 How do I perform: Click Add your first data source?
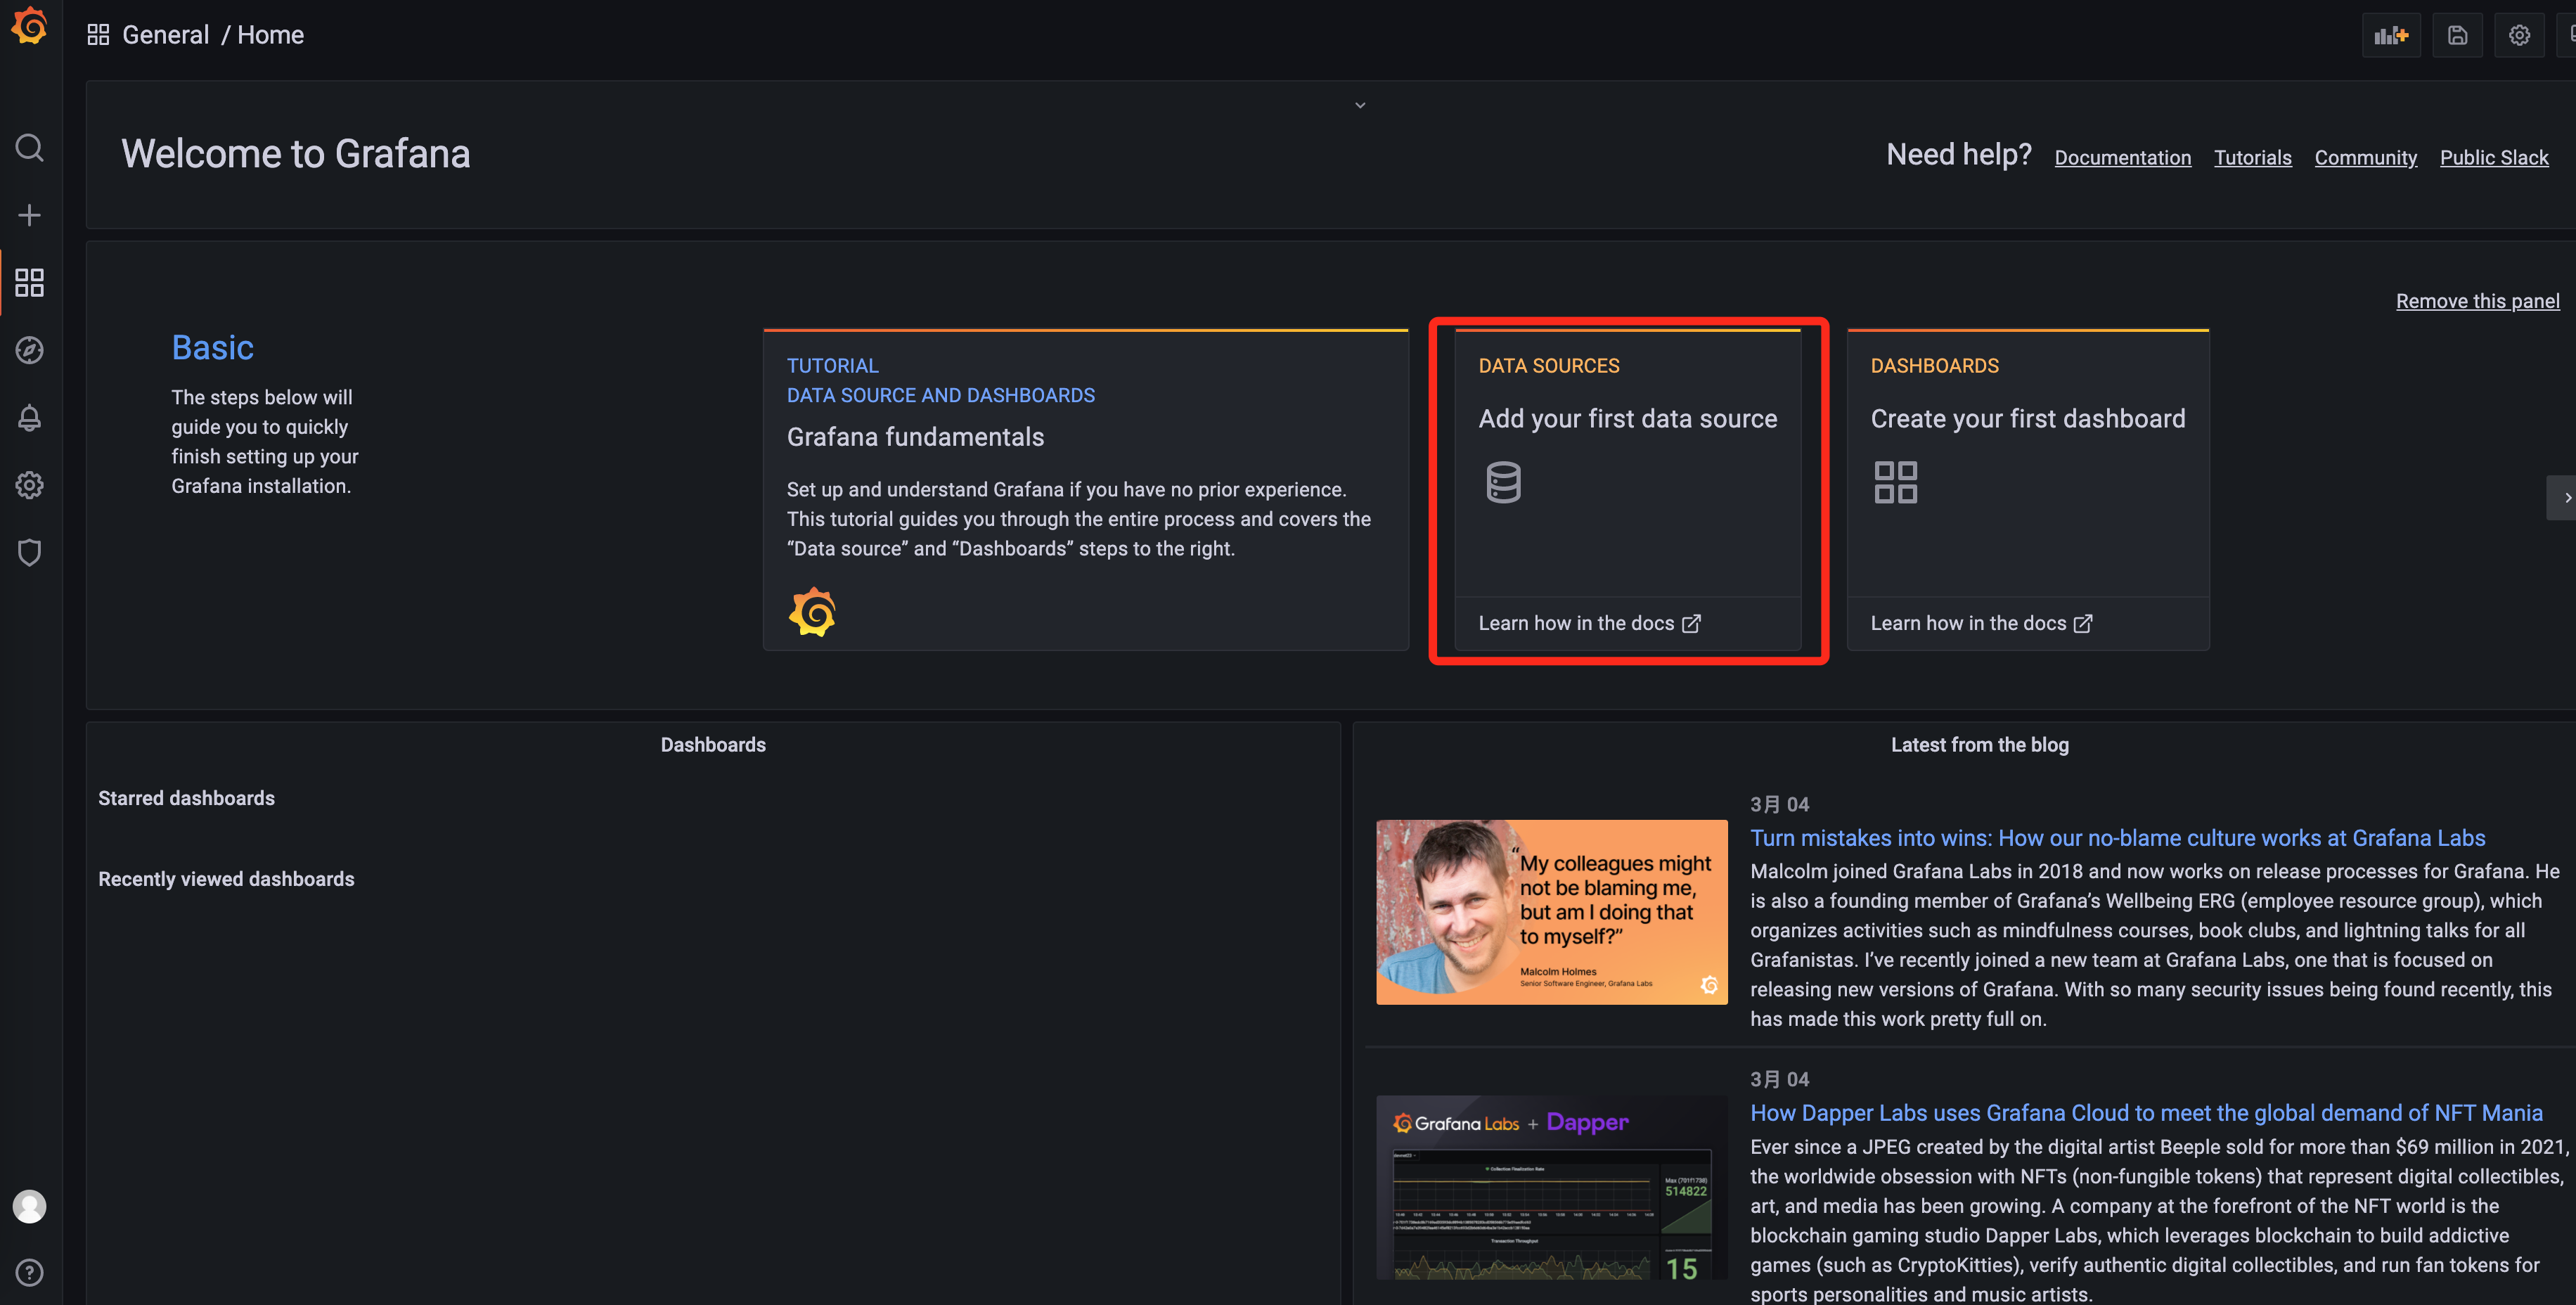1627,419
